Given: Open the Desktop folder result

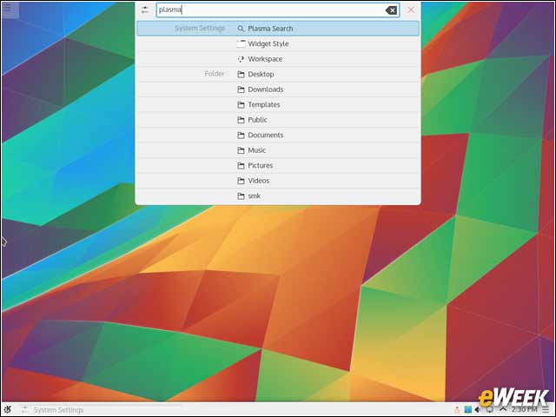Looking at the screenshot, I should point(278,74).
